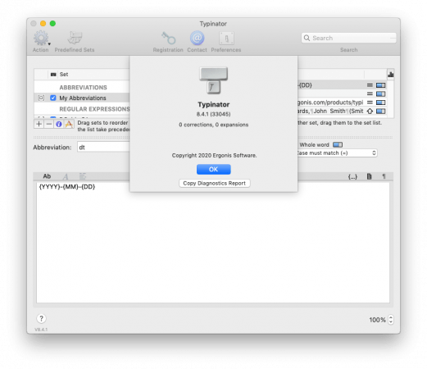Open the Action gear menu

(x=41, y=38)
